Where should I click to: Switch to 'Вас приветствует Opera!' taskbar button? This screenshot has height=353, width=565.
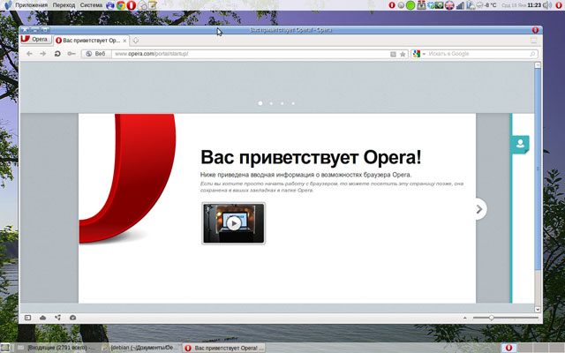point(223,348)
